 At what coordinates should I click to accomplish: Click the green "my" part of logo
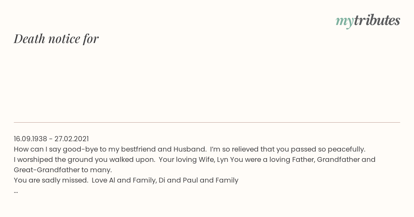pyautogui.click(x=345, y=22)
